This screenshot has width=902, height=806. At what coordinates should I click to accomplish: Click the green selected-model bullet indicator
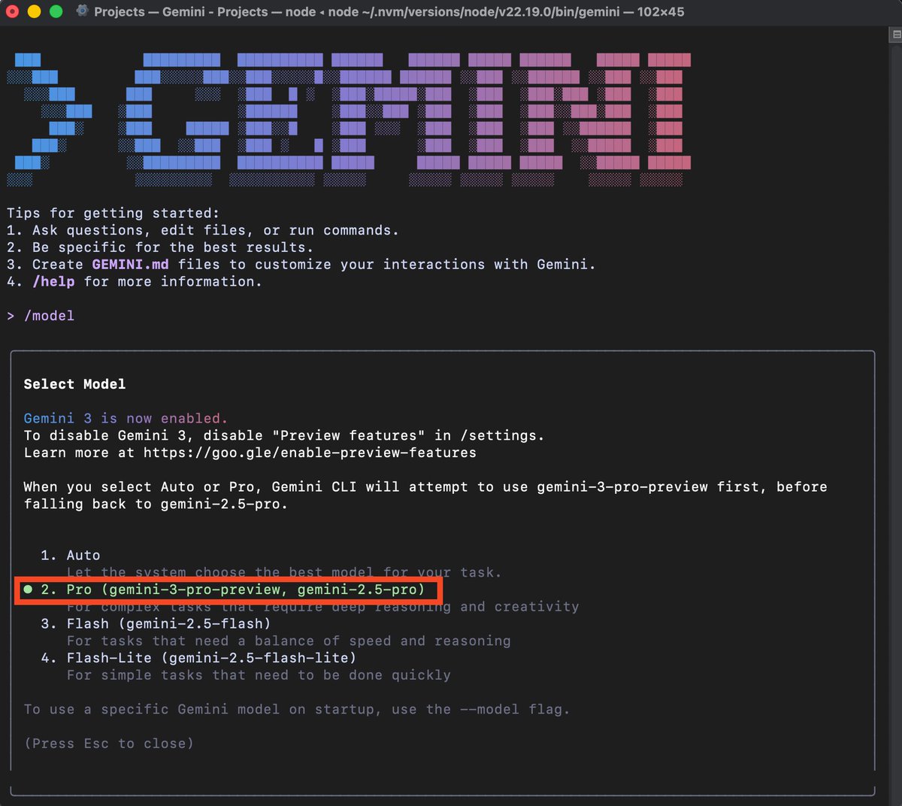28,589
